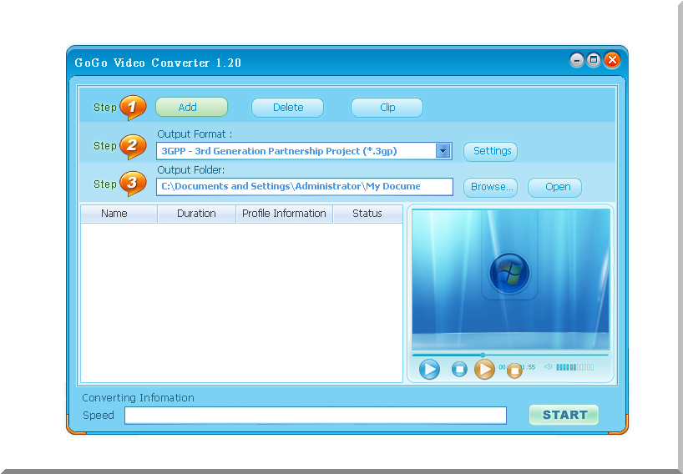
Task: Click Delete to remove a file
Action: (287, 107)
